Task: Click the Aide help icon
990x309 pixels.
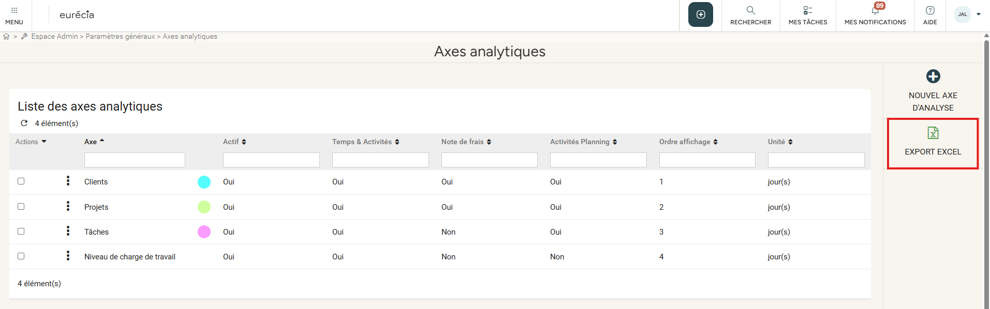Action: [929, 10]
